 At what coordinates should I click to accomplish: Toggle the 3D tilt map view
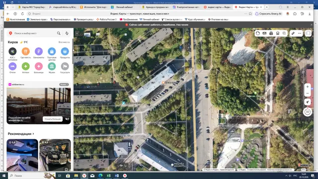(x=308, y=112)
